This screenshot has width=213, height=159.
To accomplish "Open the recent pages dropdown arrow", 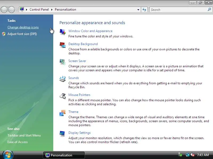I will point(17,10).
